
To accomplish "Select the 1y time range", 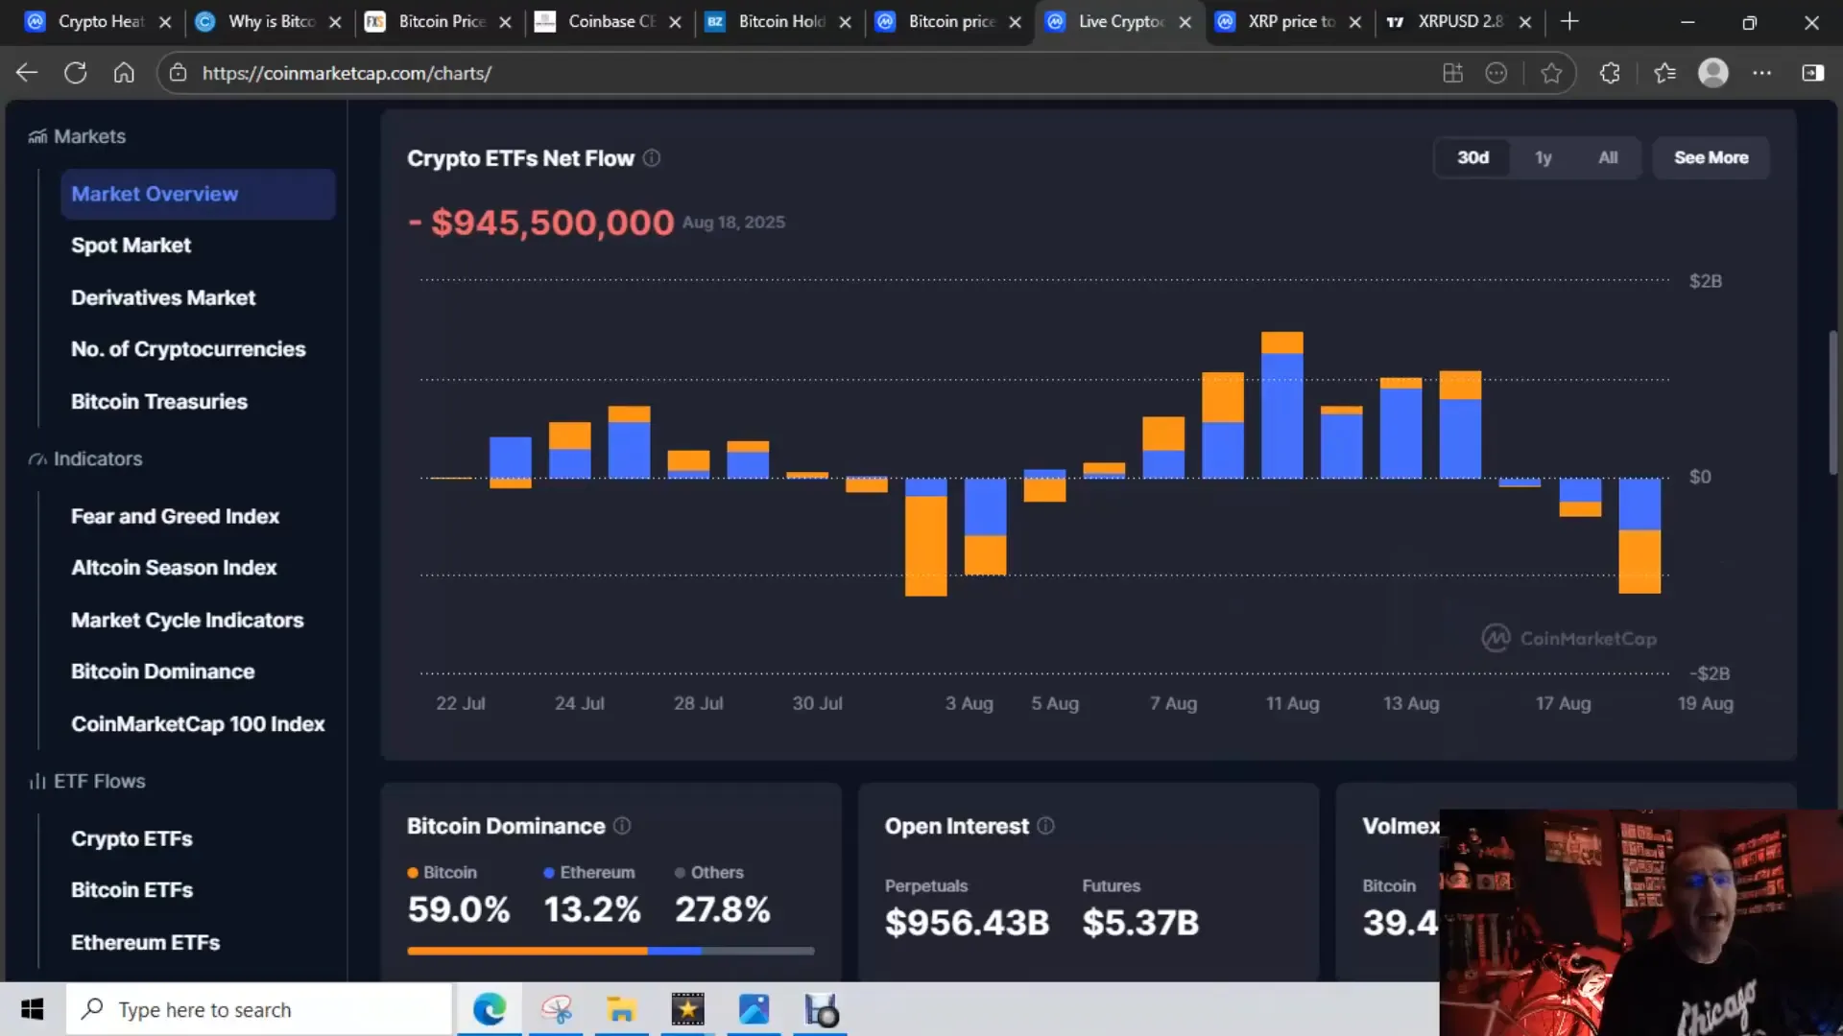I will point(1543,158).
